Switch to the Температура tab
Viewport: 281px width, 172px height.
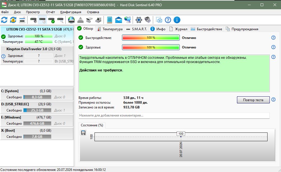click(x=110, y=29)
